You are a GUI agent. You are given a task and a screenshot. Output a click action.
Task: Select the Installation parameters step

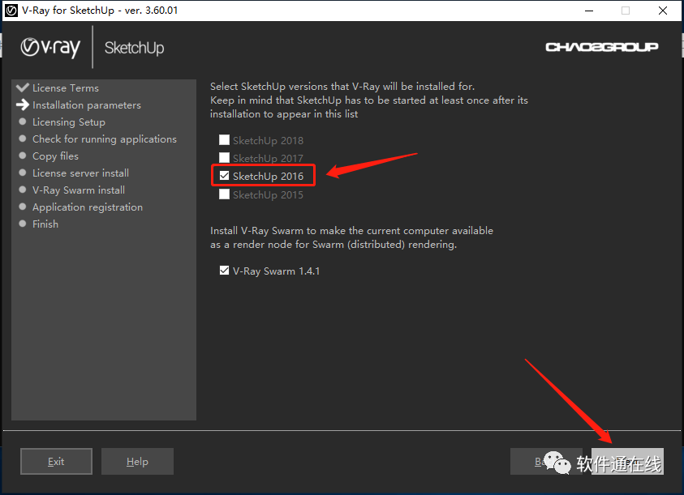click(x=87, y=105)
